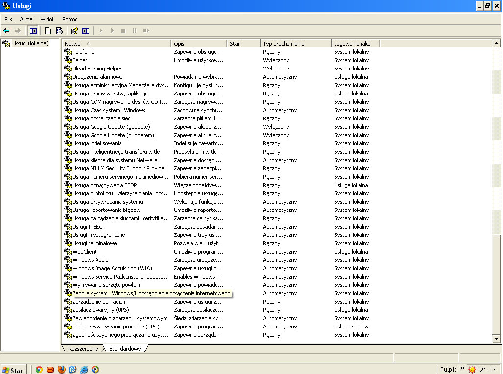
Task: Click the Stop service toolbar icon
Action: coord(123,31)
